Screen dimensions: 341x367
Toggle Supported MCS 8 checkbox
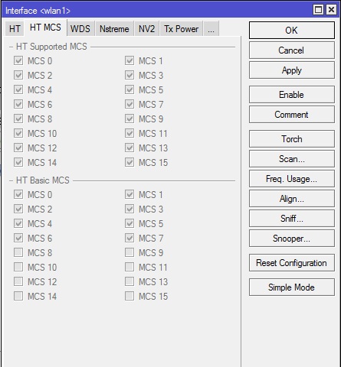coord(18,119)
